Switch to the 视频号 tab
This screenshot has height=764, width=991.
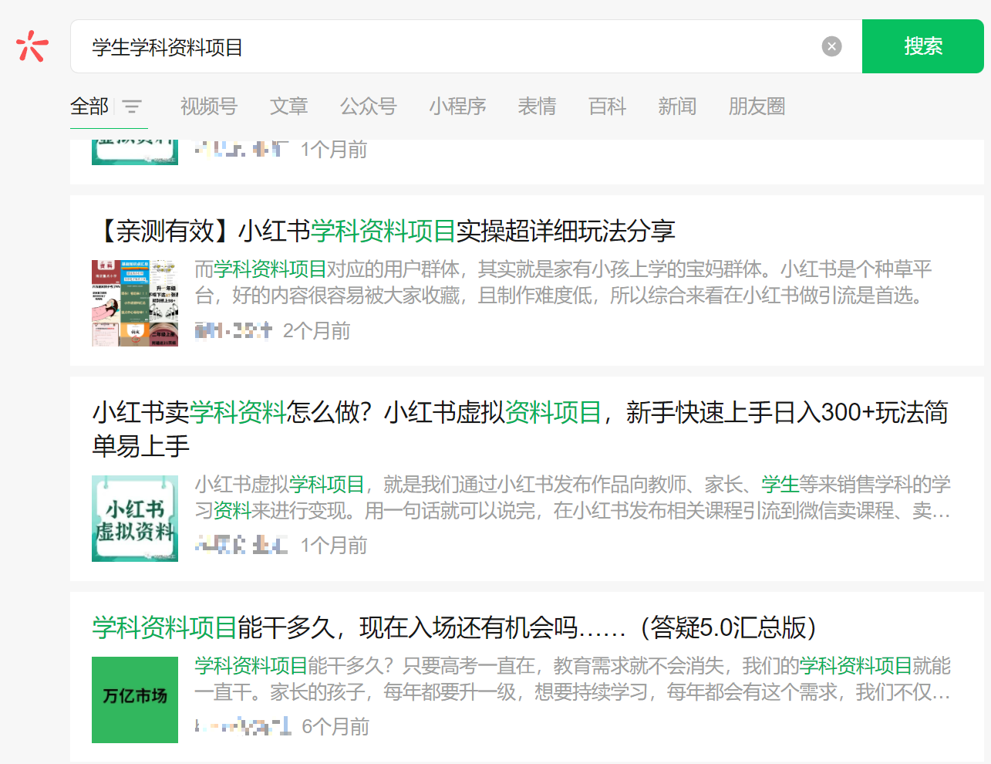coord(208,106)
